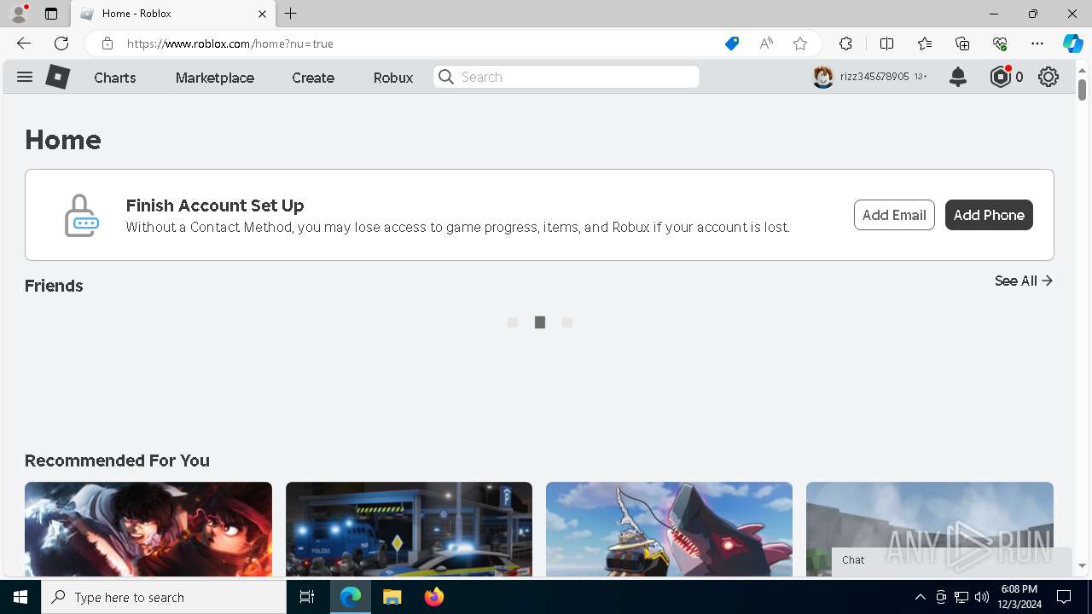
Task: Open Favorites list icon
Action: click(x=925, y=43)
